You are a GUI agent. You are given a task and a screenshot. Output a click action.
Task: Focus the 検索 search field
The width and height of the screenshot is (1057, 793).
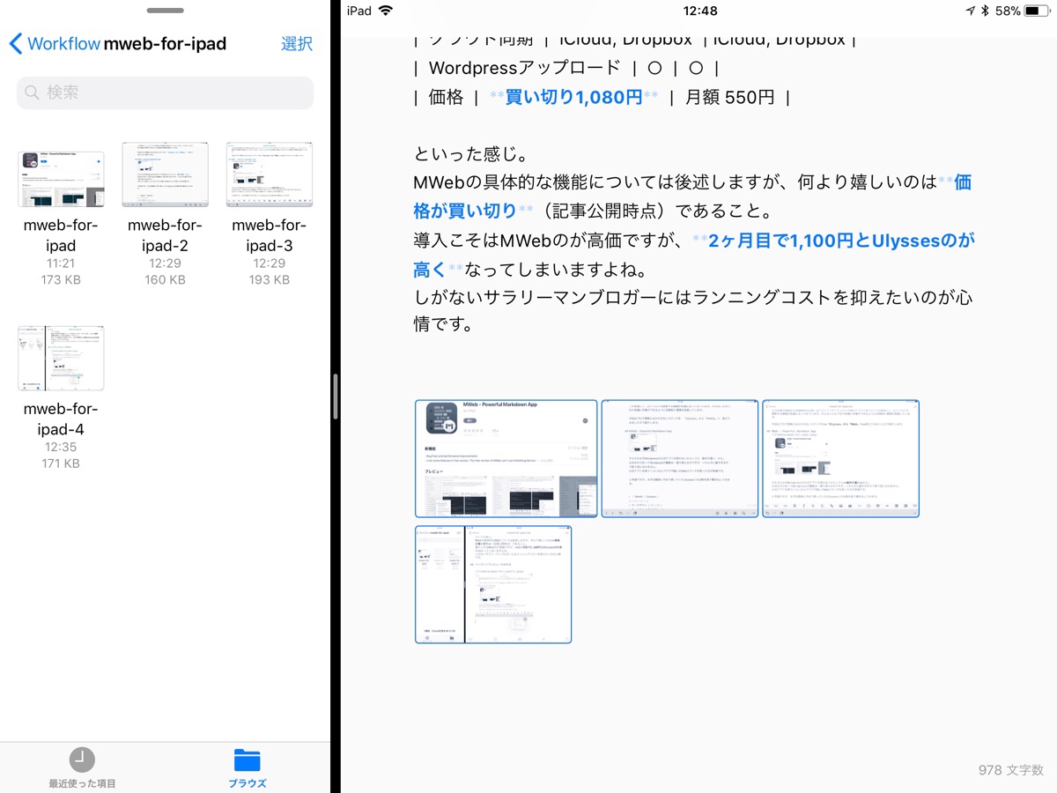(165, 93)
